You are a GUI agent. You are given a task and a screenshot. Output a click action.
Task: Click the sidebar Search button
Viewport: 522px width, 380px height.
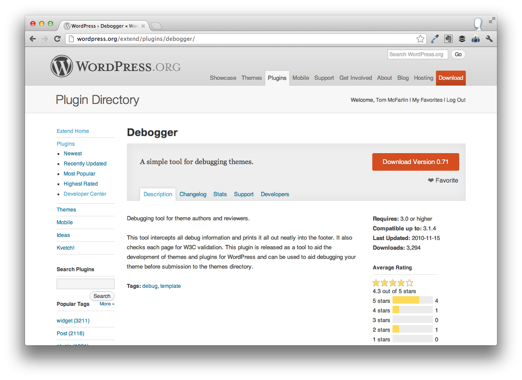102,296
